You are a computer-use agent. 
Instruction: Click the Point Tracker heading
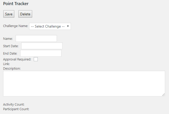[16, 4]
